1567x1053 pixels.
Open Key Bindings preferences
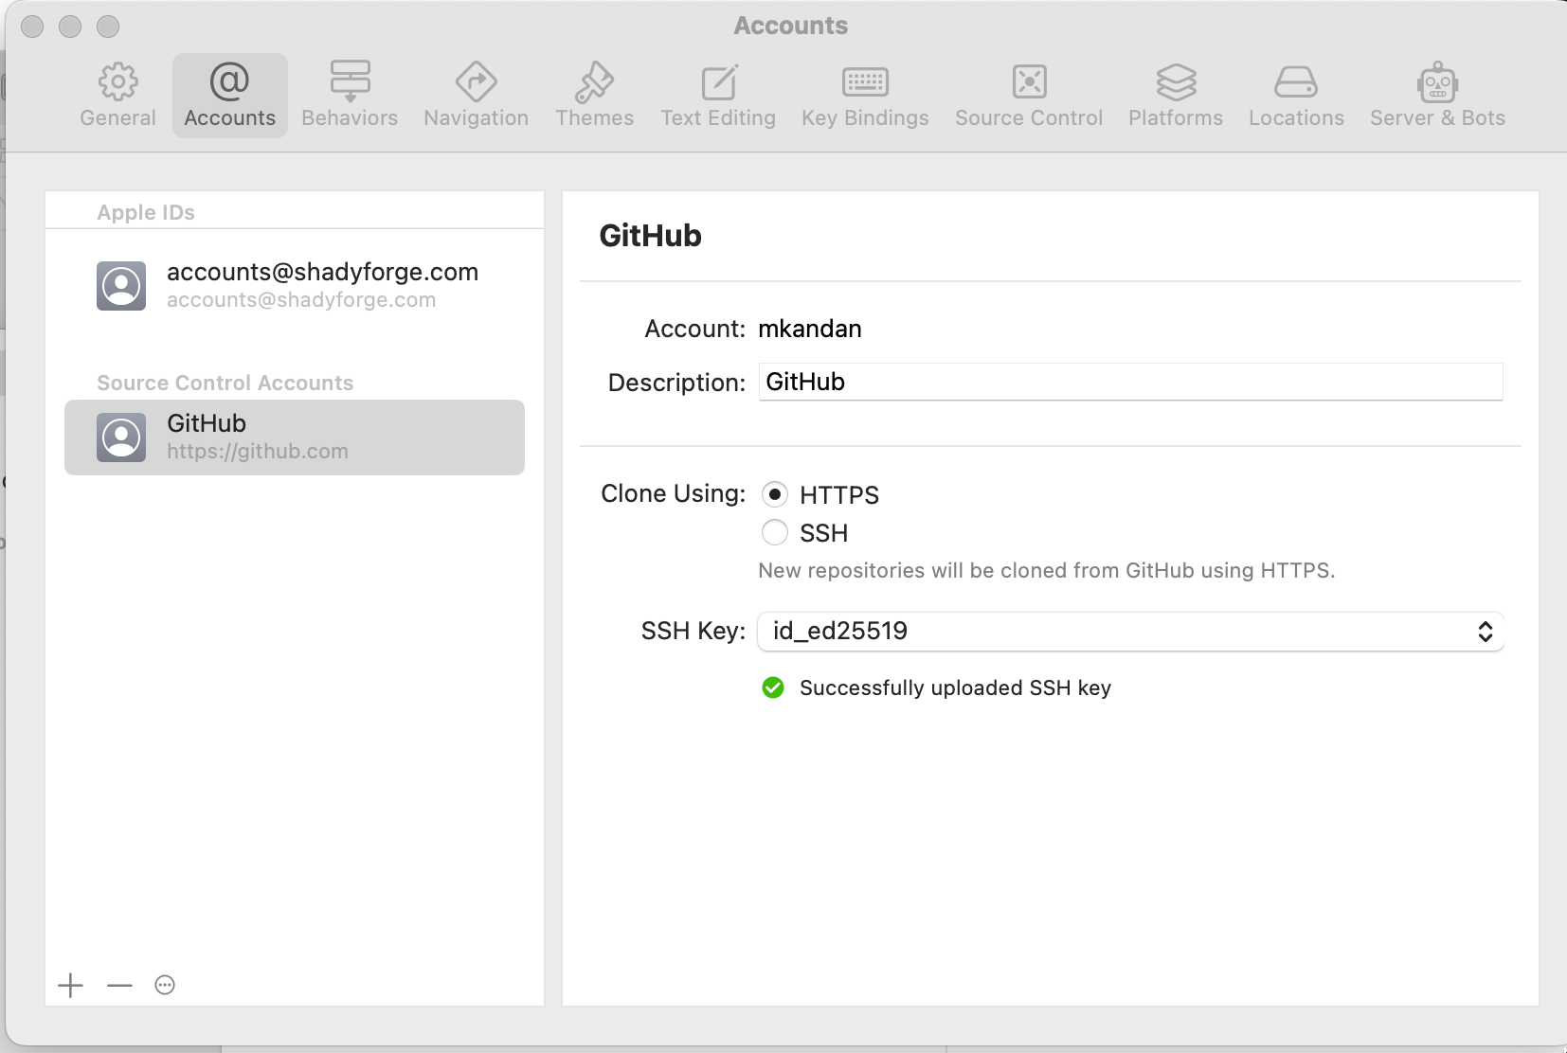tap(865, 96)
